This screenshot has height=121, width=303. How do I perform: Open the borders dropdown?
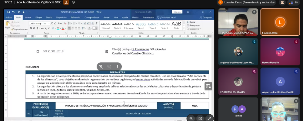(97, 28)
